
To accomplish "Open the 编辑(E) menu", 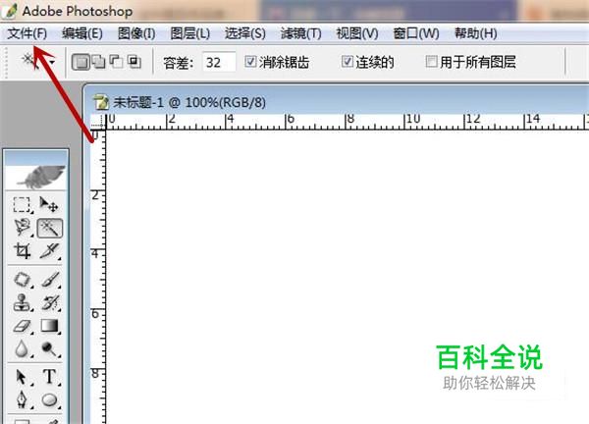I will pyautogui.click(x=82, y=33).
